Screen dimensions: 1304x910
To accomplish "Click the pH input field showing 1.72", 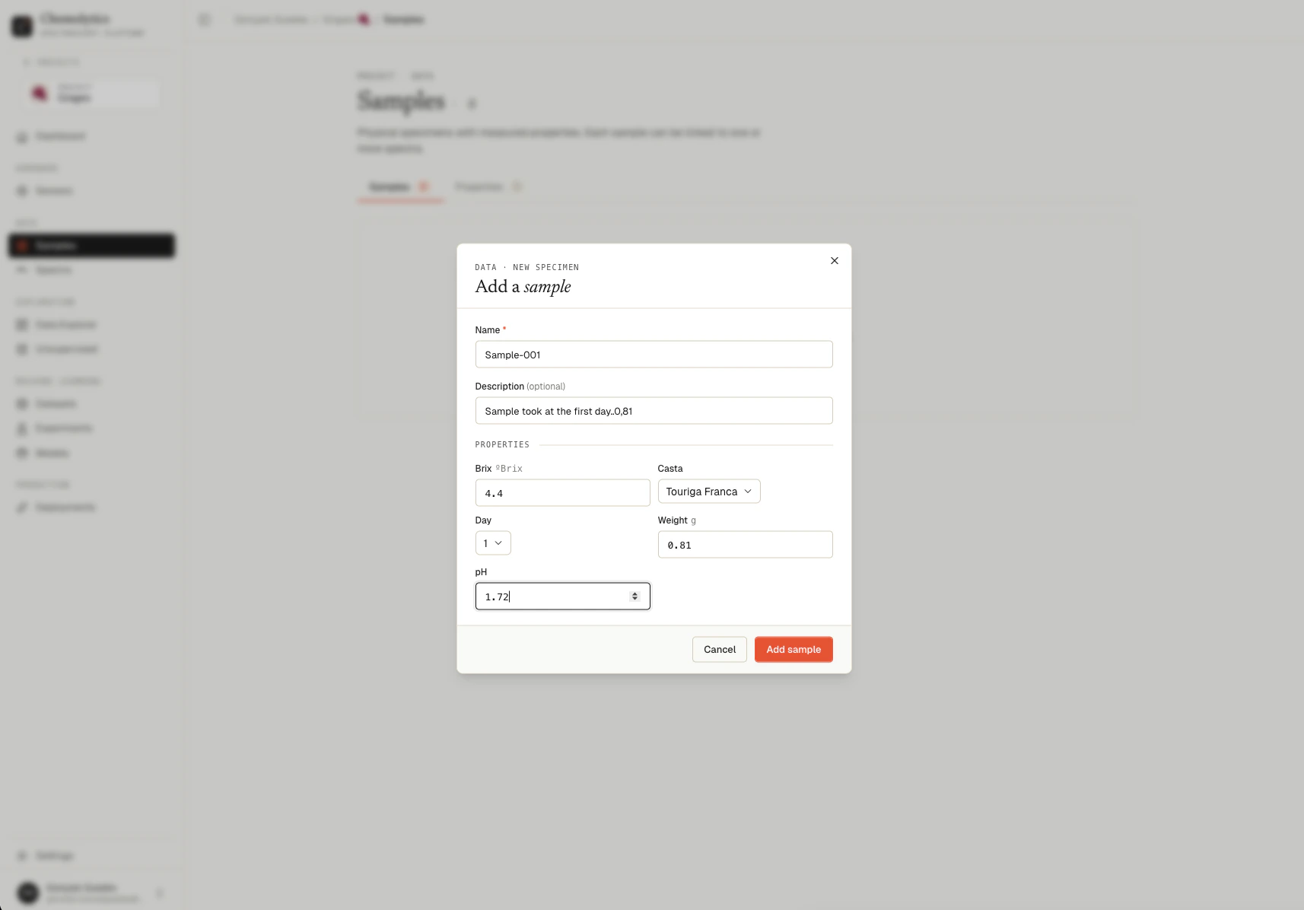I will point(562,597).
